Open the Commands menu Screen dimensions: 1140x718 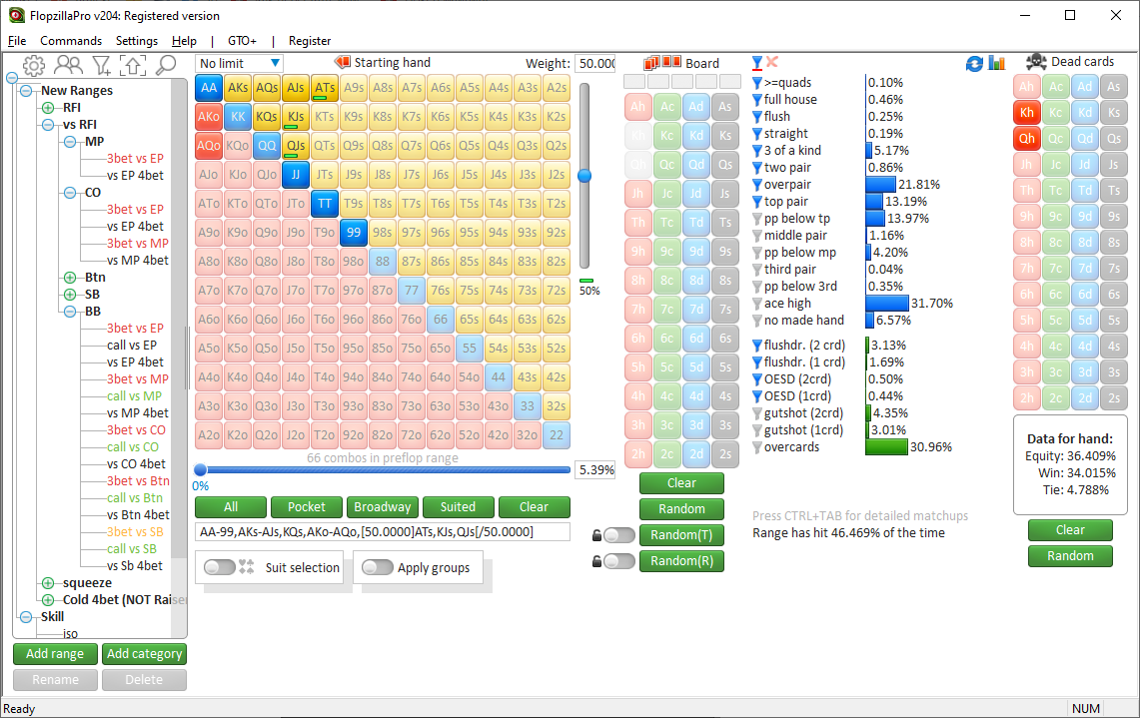[x=71, y=41]
